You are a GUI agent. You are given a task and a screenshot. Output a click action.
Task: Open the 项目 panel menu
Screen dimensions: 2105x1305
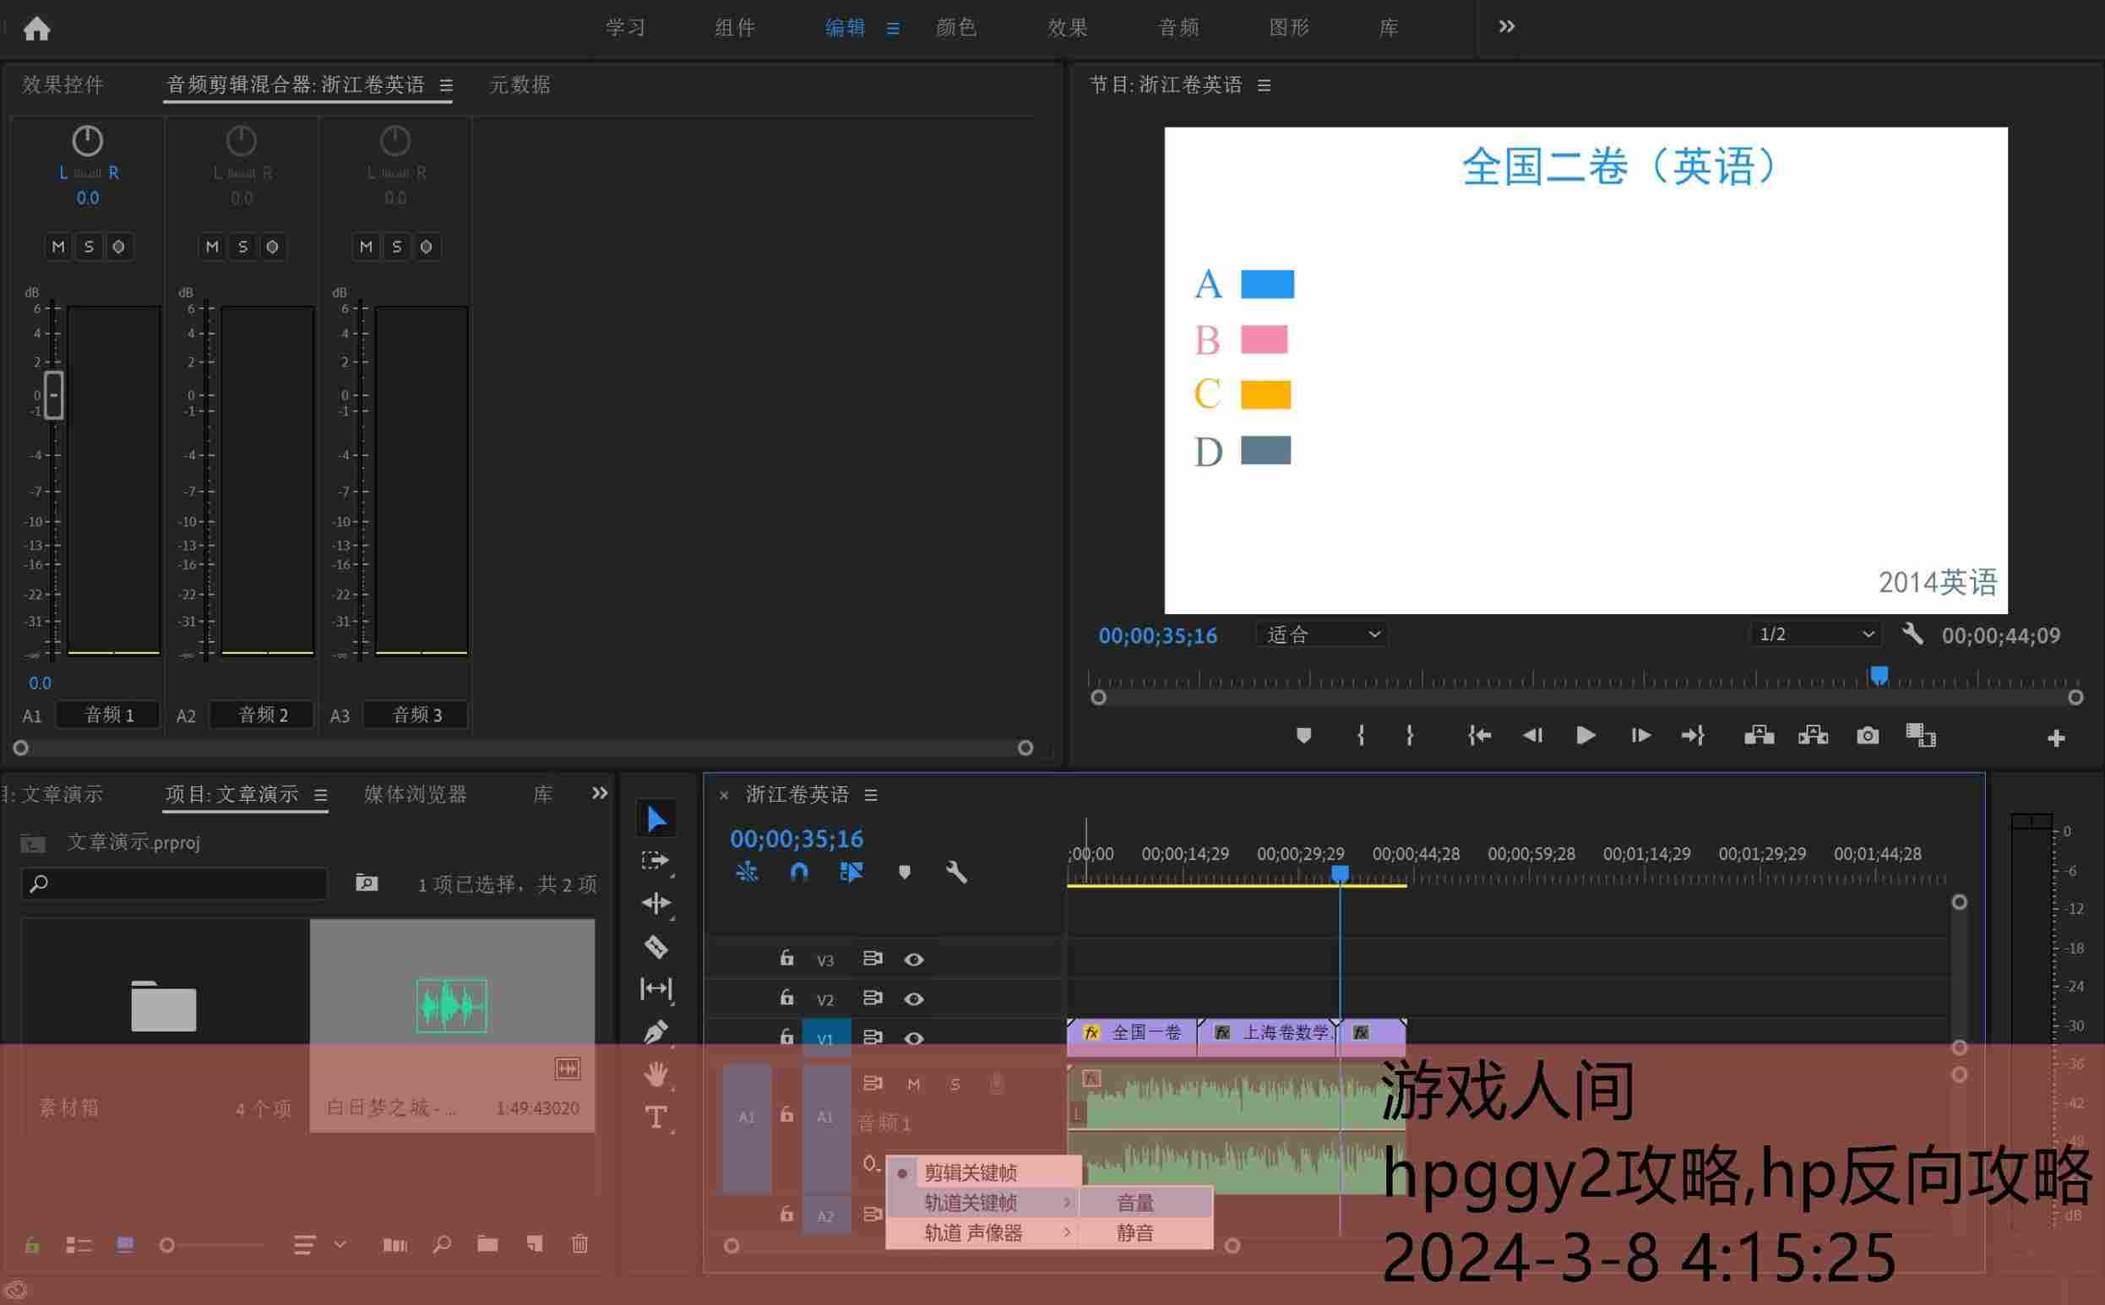click(320, 795)
